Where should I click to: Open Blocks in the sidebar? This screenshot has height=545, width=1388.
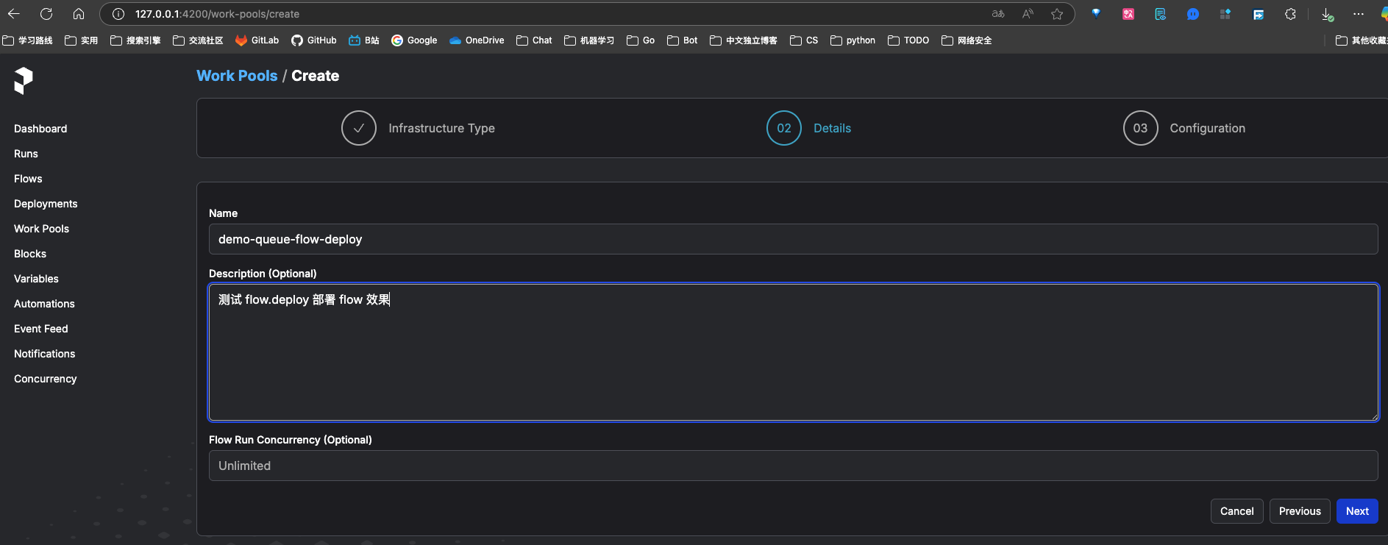tap(30, 254)
